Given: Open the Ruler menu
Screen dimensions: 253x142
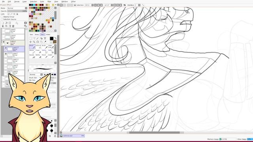Looking at the screenshot, I should 42,2.
